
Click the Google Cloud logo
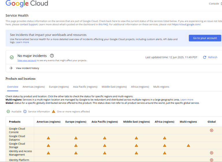27,4
